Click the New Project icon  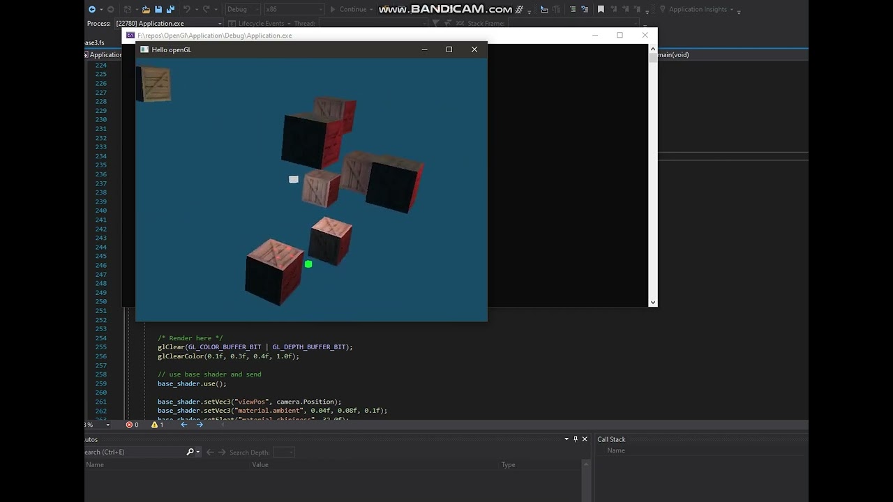click(127, 9)
